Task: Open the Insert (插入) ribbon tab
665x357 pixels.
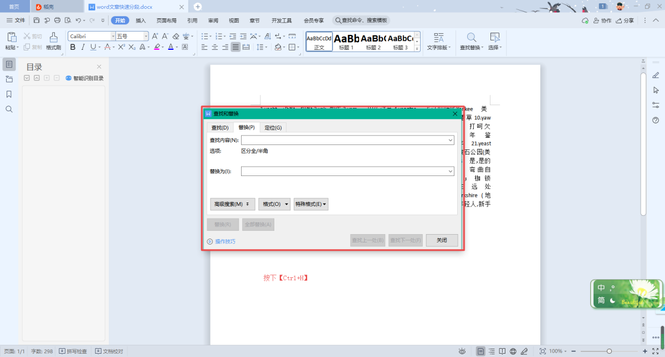Action: 141,20
